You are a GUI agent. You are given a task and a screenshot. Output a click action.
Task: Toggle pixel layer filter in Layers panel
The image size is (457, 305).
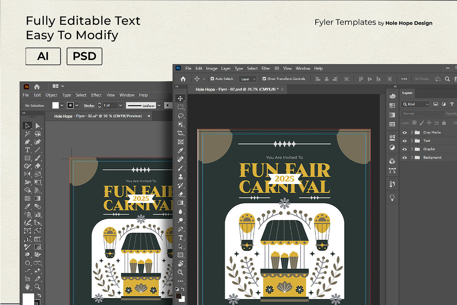pyautogui.click(x=436, y=104)
